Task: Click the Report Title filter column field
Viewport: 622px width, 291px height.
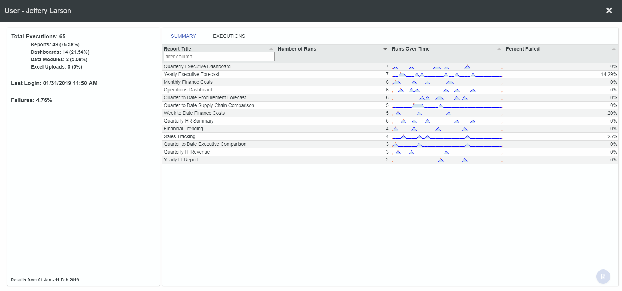Action: coord(219,57)
